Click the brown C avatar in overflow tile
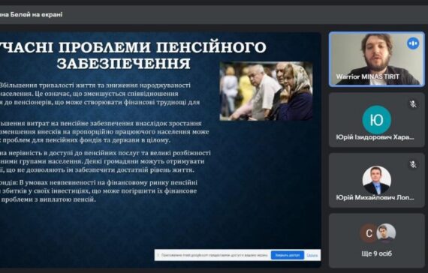428x273 pixels. point(369,233)
